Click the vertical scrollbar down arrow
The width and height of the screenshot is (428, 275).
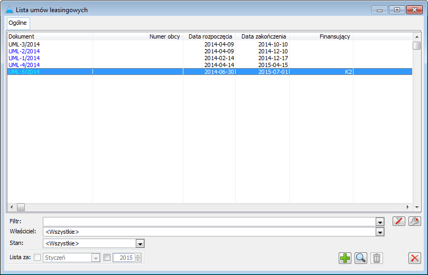[x=417, y=207]
